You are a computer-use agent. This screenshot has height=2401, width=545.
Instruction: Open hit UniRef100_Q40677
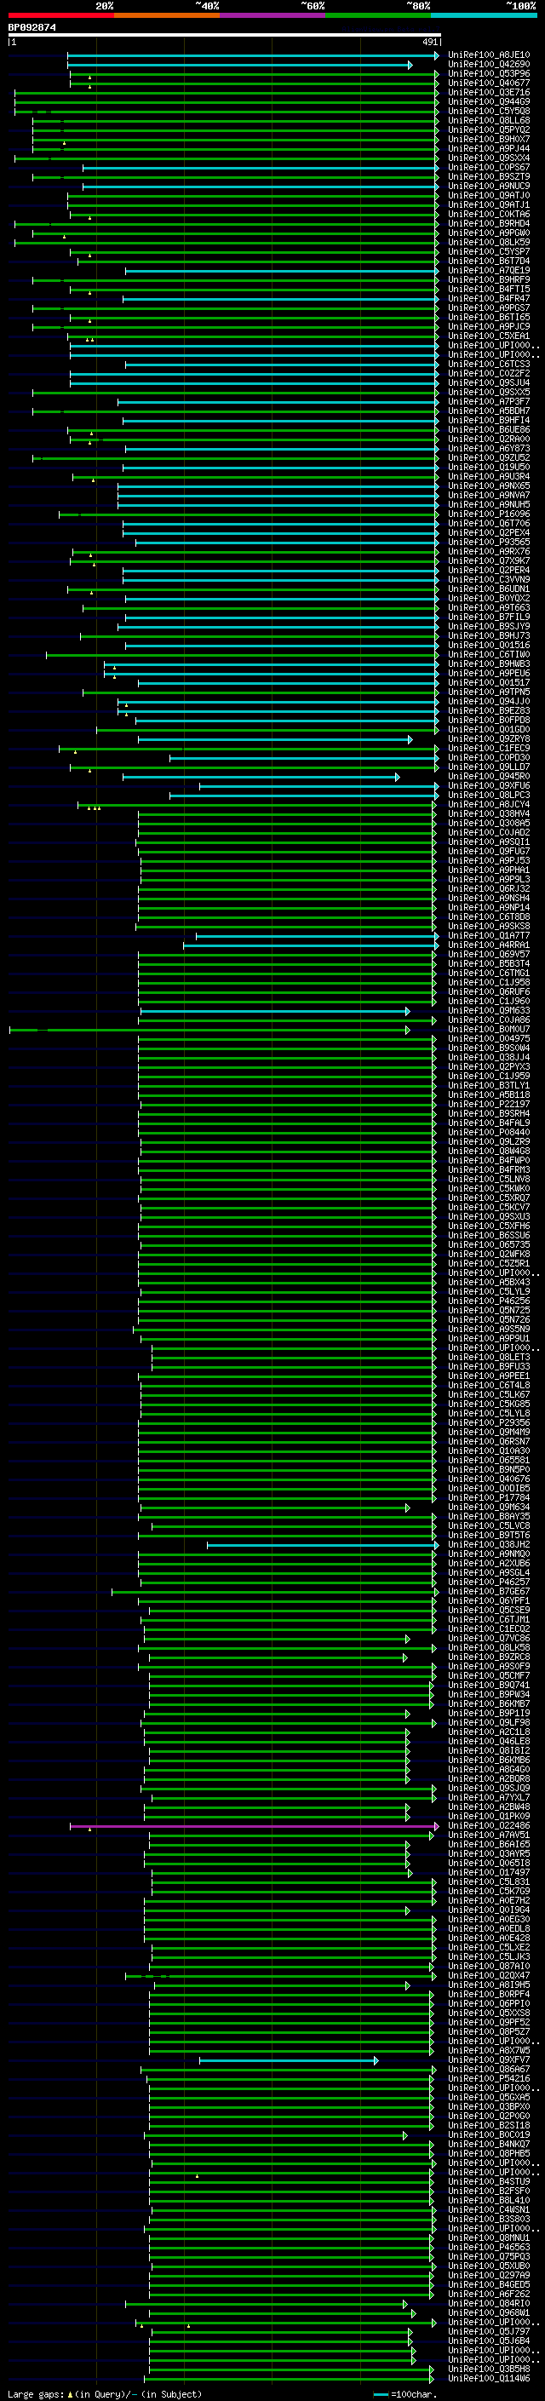pyautogui.click(x=489, y=83)
